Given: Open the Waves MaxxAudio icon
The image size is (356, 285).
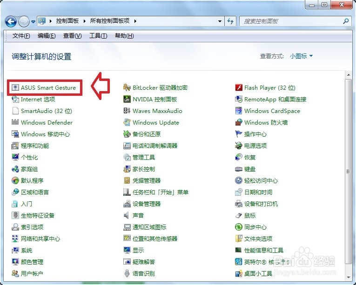Looking at the screenshot, I should pyautogui.click(x=127, y=111).
